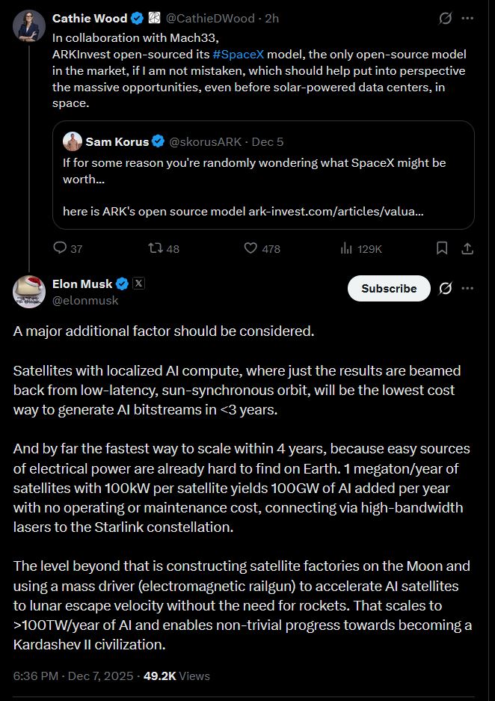Open the more options menu on Elon Musk's post
Screen dimensions: 495x701
(x=467, y=288)
